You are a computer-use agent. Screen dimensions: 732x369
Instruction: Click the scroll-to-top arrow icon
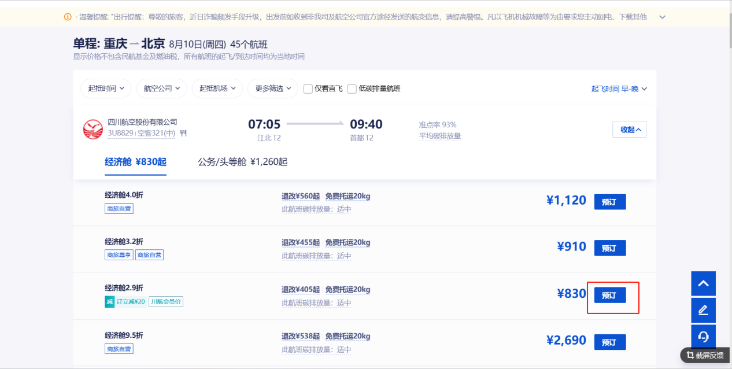pyautogui.click(x=703, y=283)
